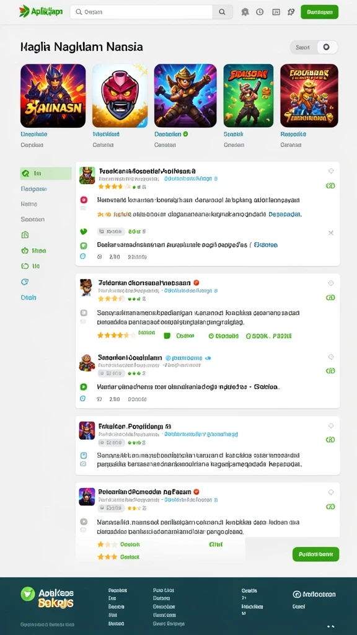Select the highlighted green sidebar item with search icon
This screenshot has width=357, height=635.
46,174
